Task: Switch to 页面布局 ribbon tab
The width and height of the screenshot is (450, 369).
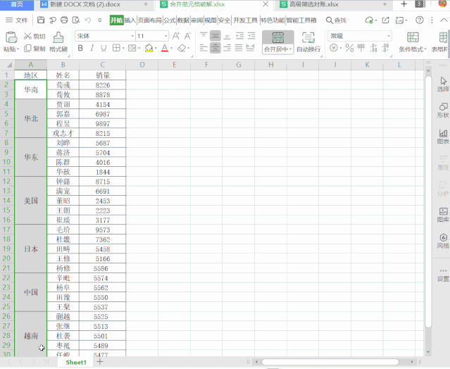Action: [150, 20]
